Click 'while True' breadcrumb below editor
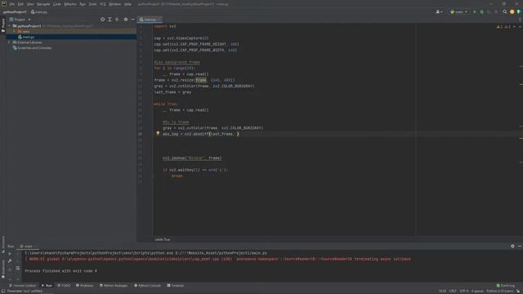 pos(163,239)
